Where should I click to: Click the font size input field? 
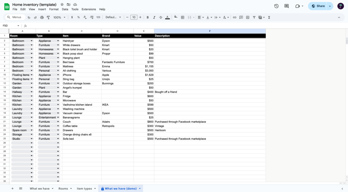[x=134, y=17]
